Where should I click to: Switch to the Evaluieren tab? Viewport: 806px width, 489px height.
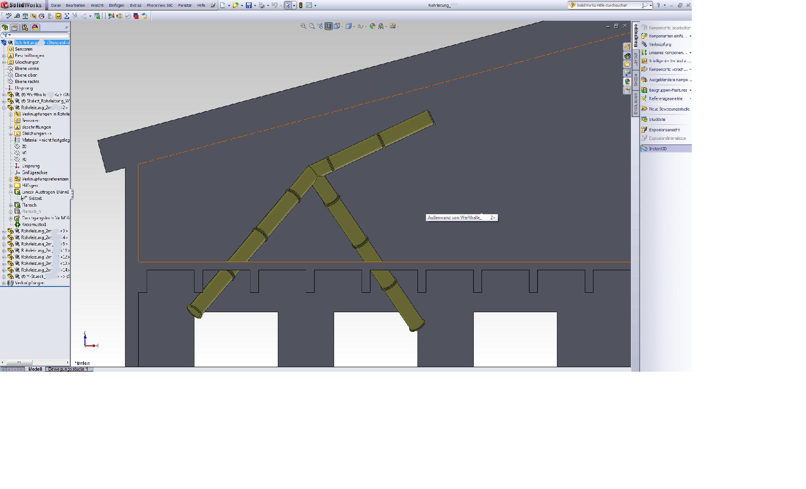pyautogui.click(x=635, y=104)
